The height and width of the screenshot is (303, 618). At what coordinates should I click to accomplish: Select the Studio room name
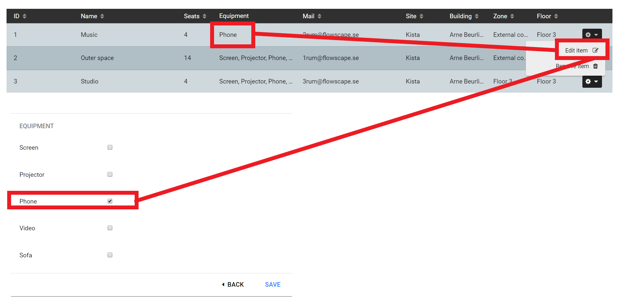pos(90,82)
